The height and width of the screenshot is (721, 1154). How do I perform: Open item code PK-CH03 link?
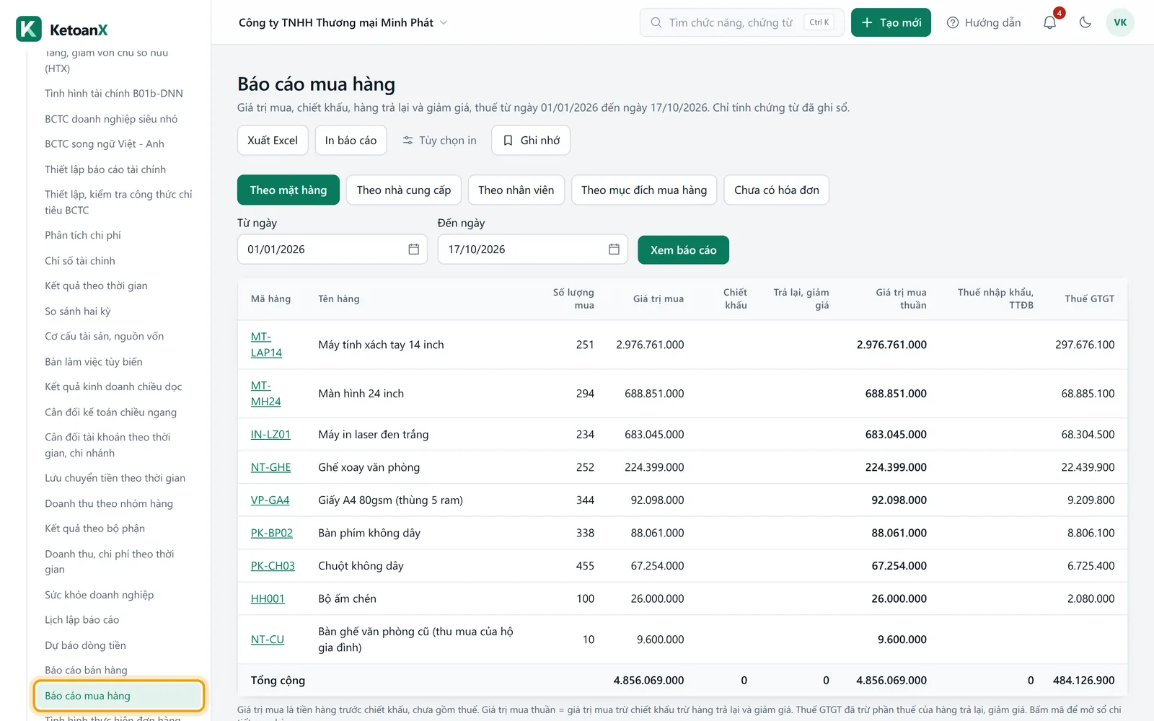(273, 566)
